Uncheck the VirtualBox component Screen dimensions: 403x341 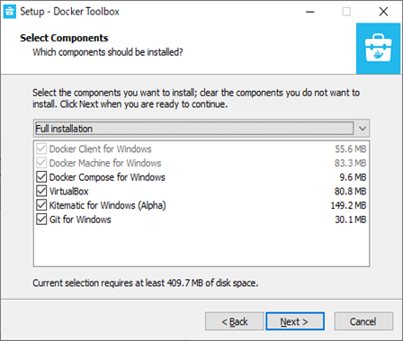pyautogui.click(x=41, y=191)
